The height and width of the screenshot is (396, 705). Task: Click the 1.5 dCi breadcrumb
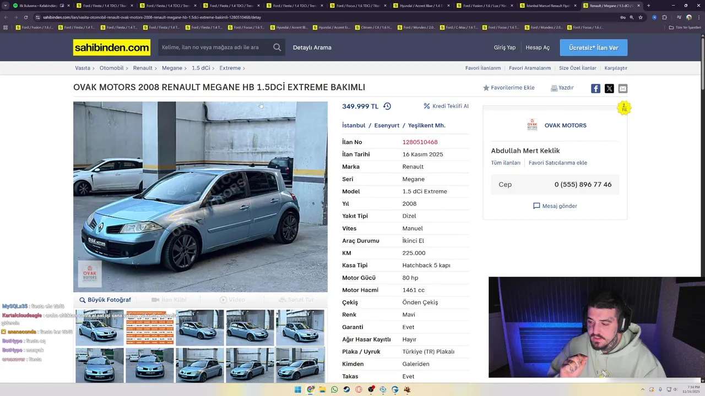[200, 68]
